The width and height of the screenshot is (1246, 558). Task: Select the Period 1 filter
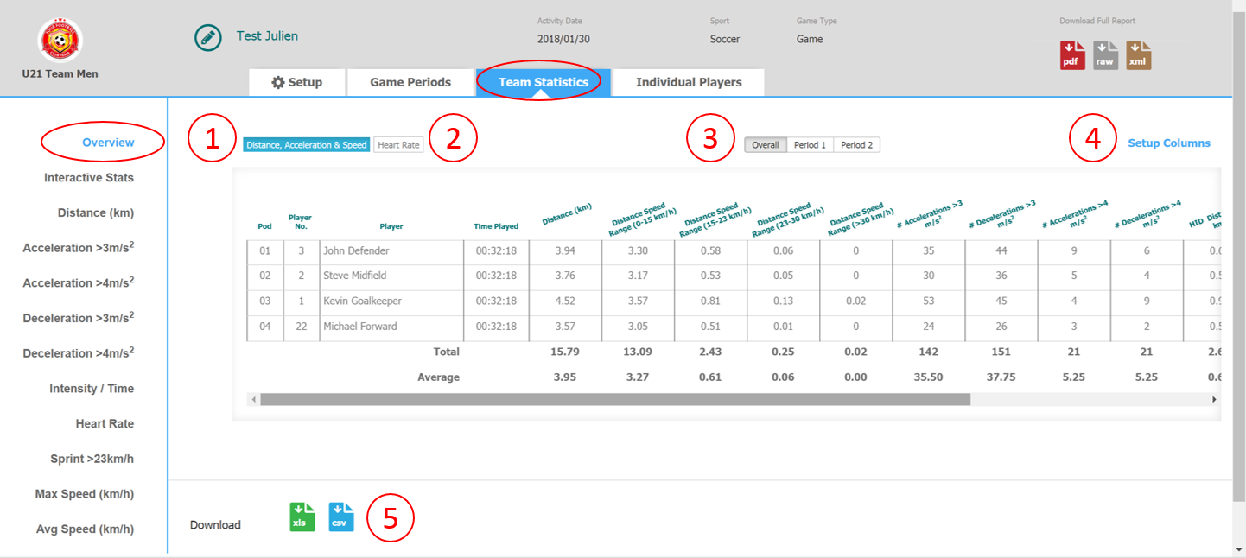click(810, 144)
